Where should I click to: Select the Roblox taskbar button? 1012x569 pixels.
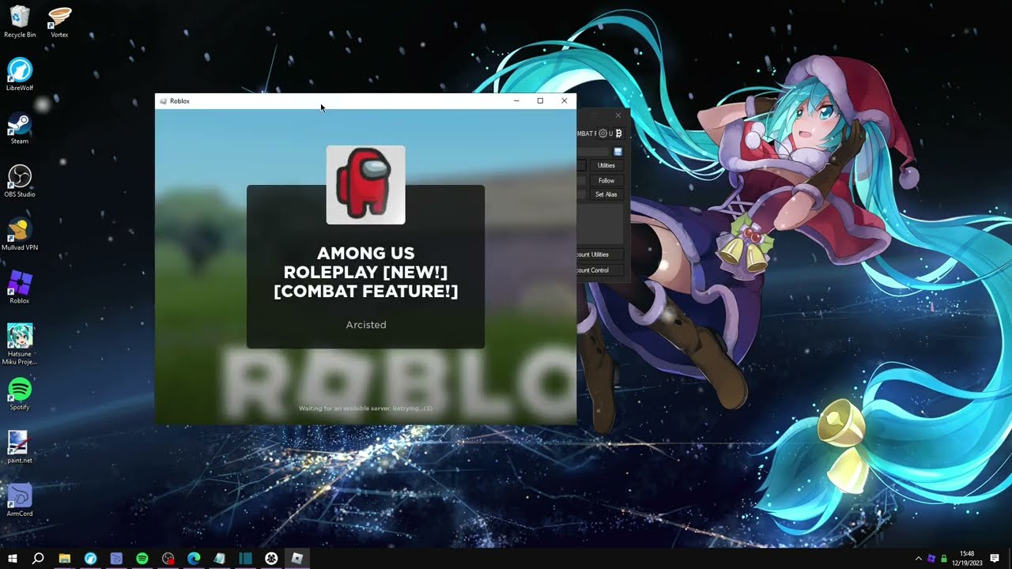pos(297,559)
